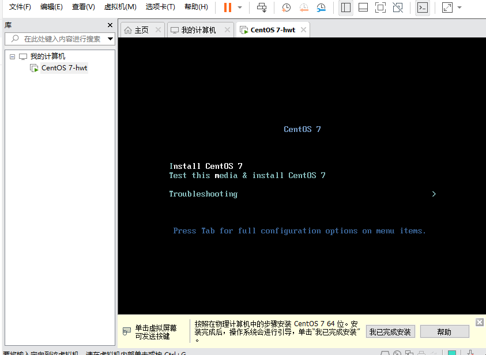Close the CentOS 7-hwt tab
Image resolution: width=486 pixels, height=355 pixels.
pos(303,30)
